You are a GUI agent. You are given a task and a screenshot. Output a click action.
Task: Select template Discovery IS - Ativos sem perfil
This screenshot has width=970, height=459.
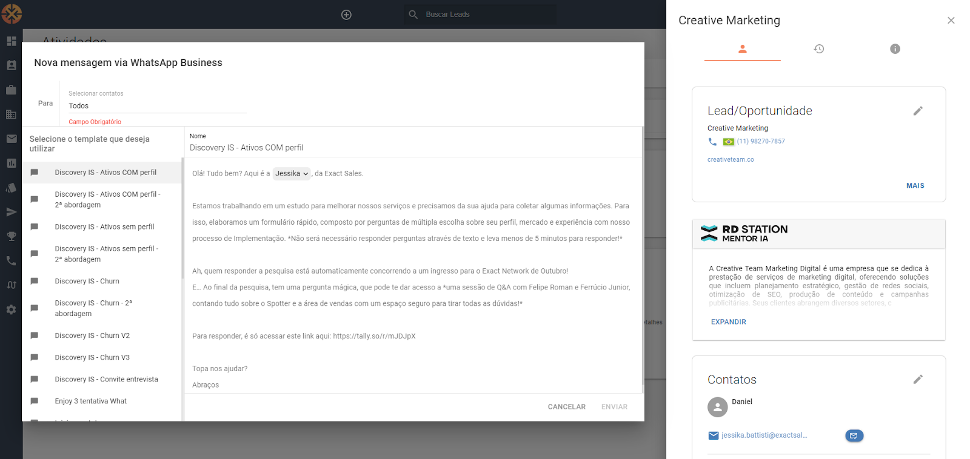tap(102, 227)
